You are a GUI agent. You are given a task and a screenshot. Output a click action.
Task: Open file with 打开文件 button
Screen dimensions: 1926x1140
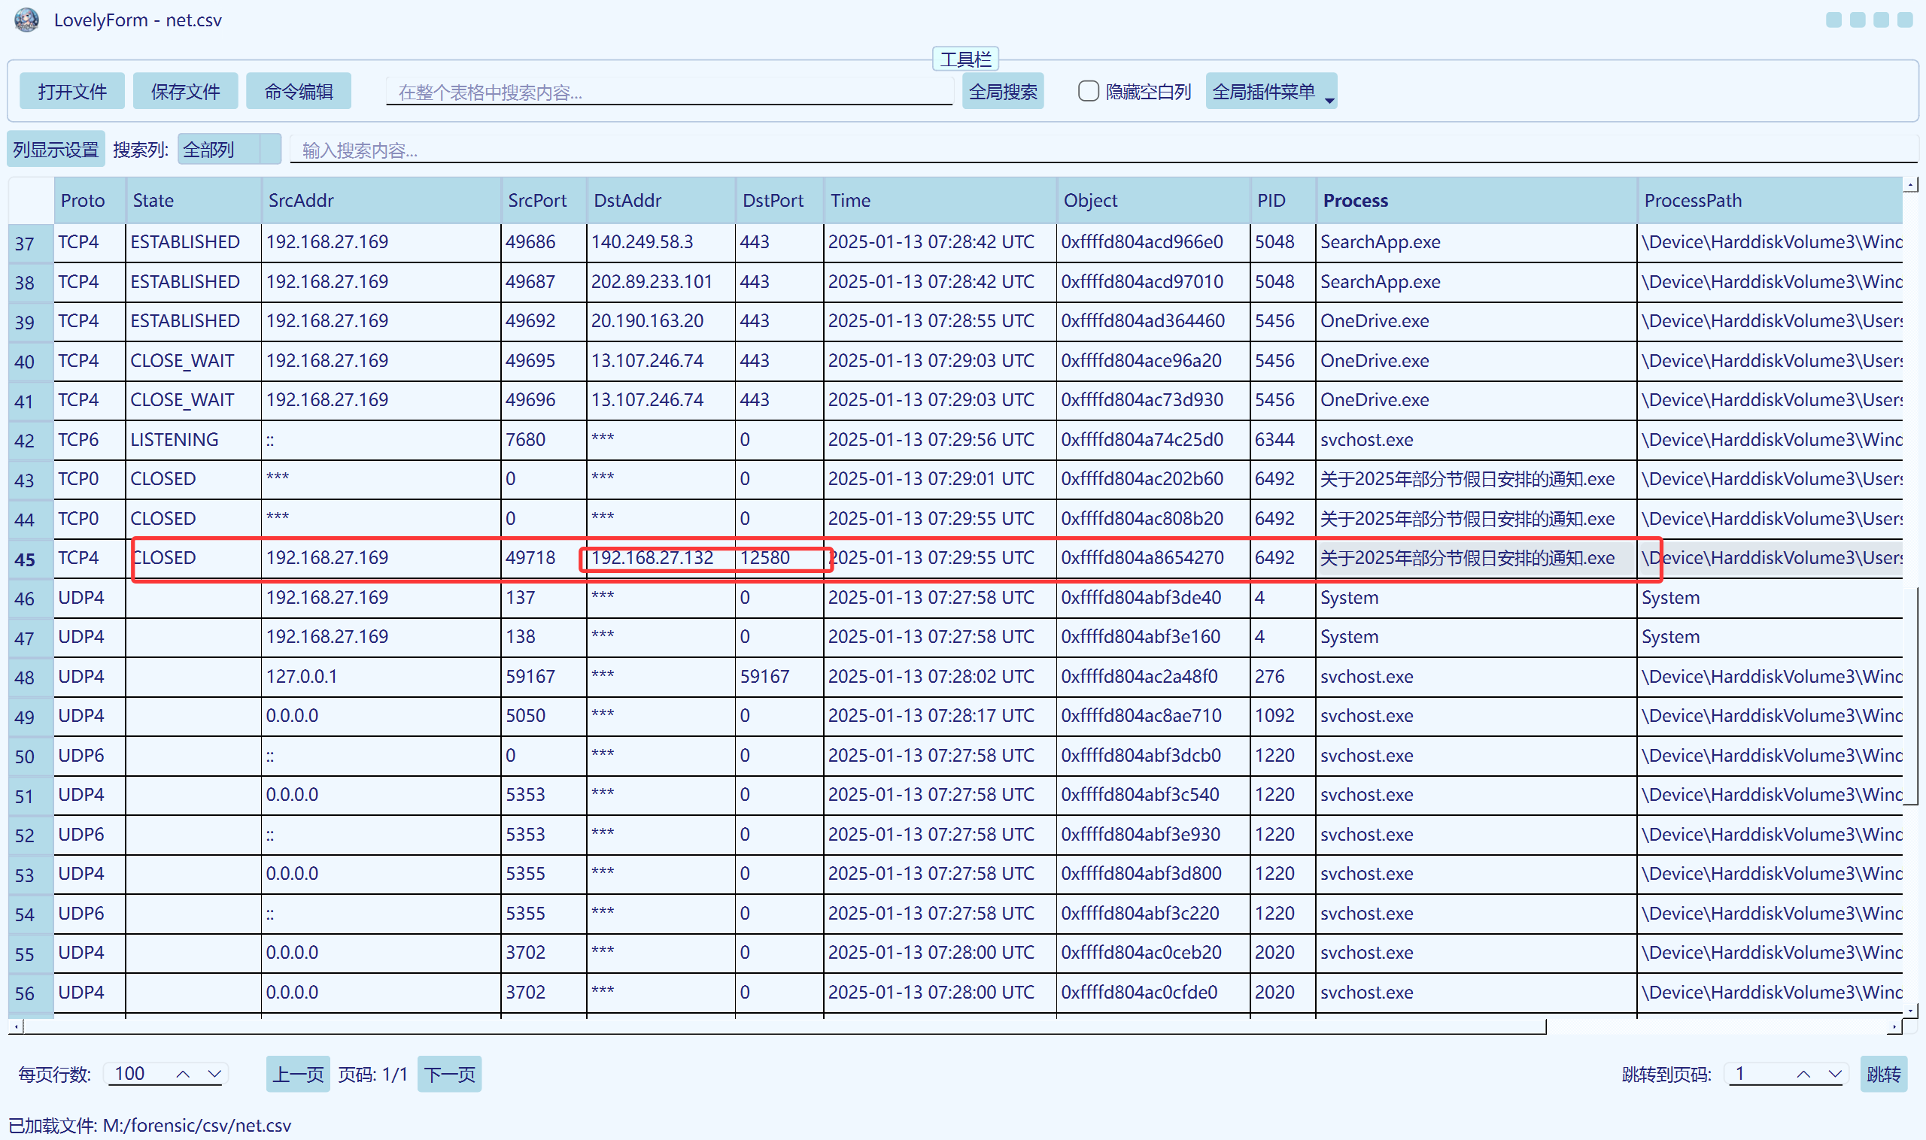71,92
